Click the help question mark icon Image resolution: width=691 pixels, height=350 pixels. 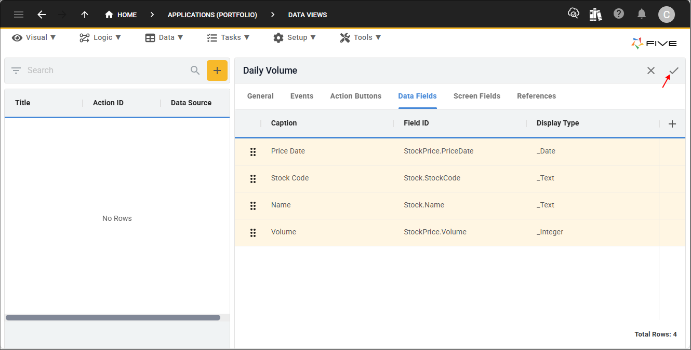click(x=618, y=14)
